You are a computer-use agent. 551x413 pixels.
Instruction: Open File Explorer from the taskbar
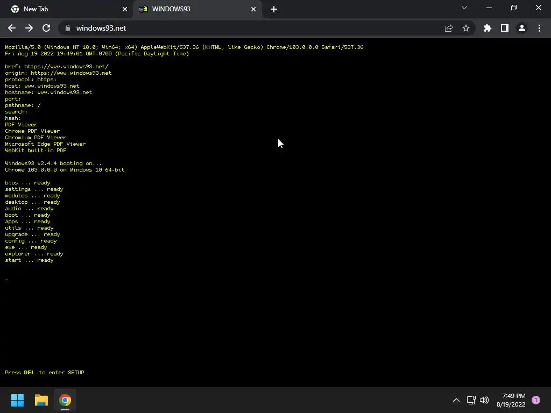pyautogui.click(x=41, y=400)
